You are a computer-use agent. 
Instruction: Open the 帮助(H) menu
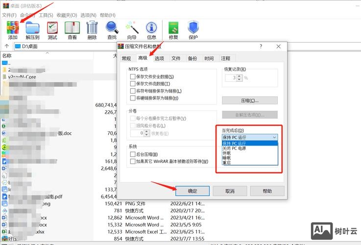click(x=108, y=15)
